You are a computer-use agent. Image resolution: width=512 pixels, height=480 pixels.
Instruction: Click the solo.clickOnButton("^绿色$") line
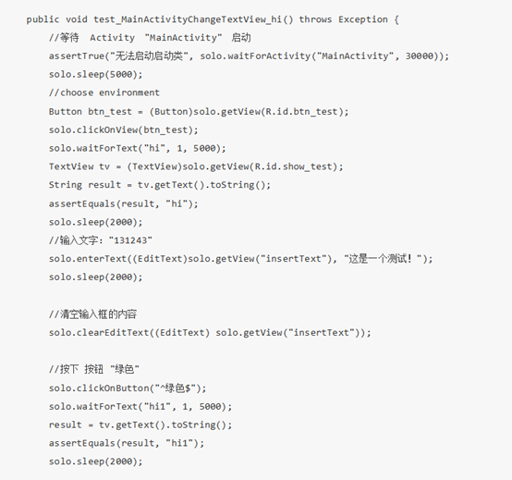coord(128,388)
